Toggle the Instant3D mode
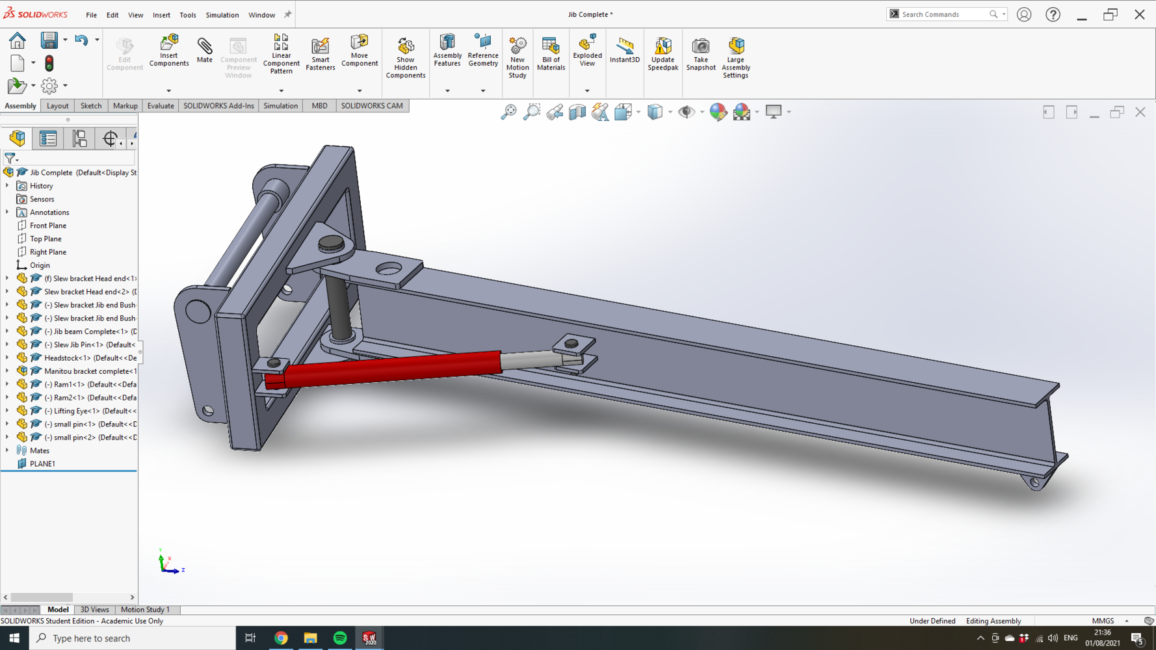 624,51
